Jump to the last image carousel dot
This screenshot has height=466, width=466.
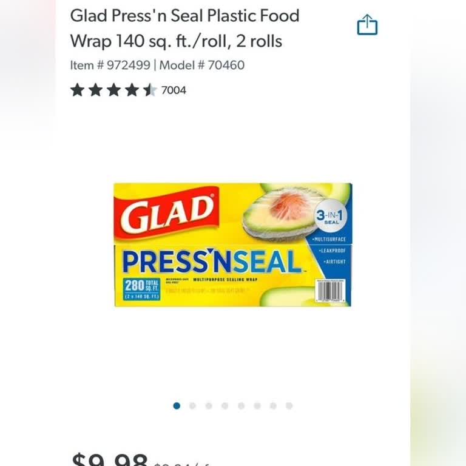tap(289, 405)
